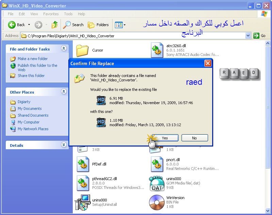Open the back history dropdown arrow
Image resolution: width=272 pixels, height=215 pixels.
[x=29, y=25]
